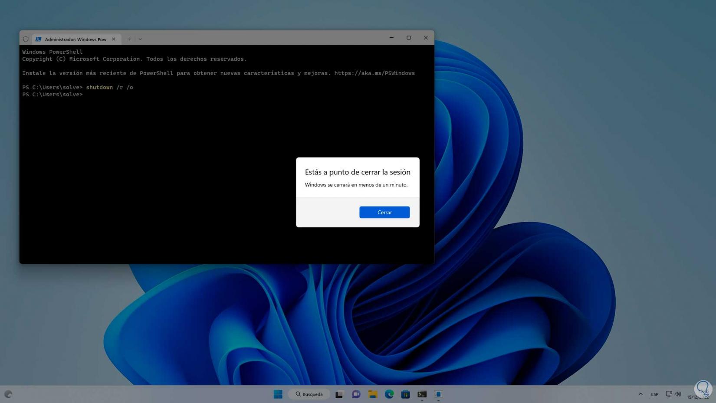Select the Administrador: Windows PowerShell tab
This screenshot has width=716, height=403.
pyautogui.click(x=76, y=39)
